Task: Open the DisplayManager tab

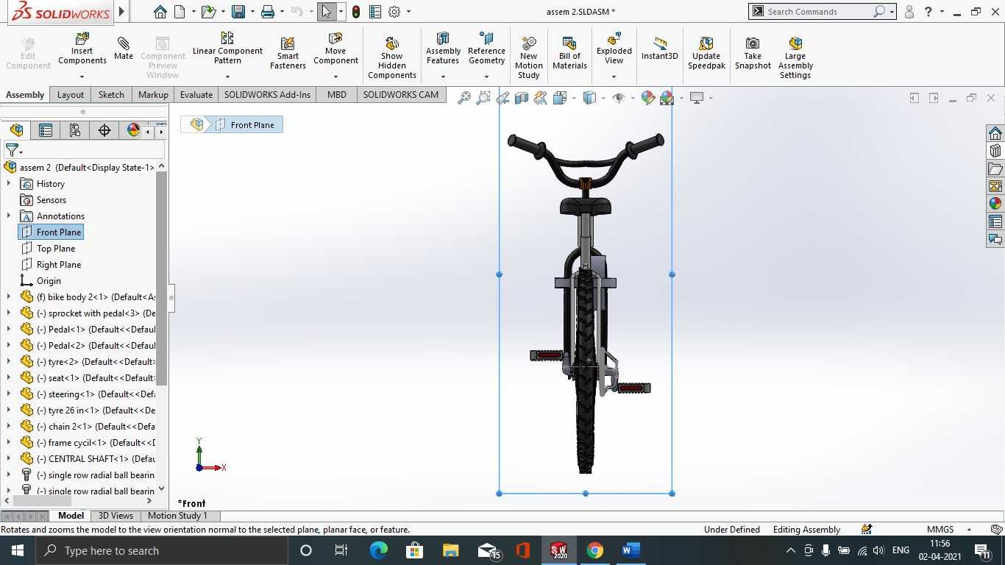Action: (132, 130)
